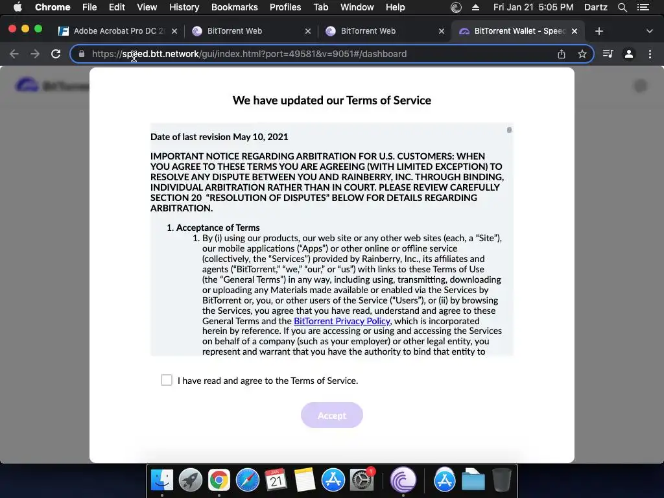Screen dimensions: 664x498
Task: Check the agree to Terms of Service box
Action: pos(167,380)
